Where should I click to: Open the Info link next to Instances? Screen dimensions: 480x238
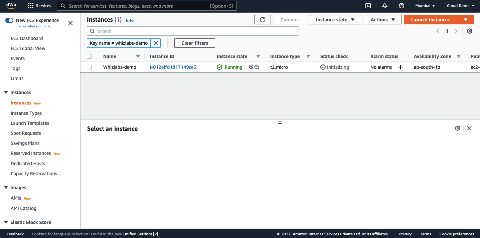pos(130,20)
